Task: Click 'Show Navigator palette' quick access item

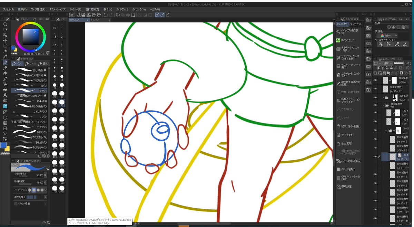Action: coord(348,49)
